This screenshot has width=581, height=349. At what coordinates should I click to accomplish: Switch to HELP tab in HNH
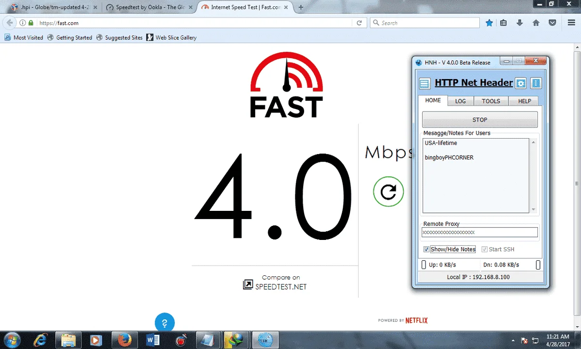coord(524,101)
